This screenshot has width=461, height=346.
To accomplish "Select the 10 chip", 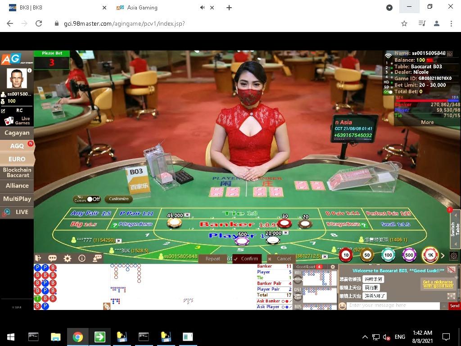I will 346,255.
